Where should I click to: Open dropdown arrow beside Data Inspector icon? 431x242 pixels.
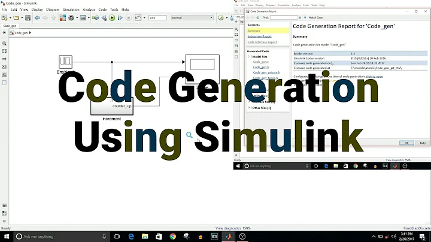(144, 18)
